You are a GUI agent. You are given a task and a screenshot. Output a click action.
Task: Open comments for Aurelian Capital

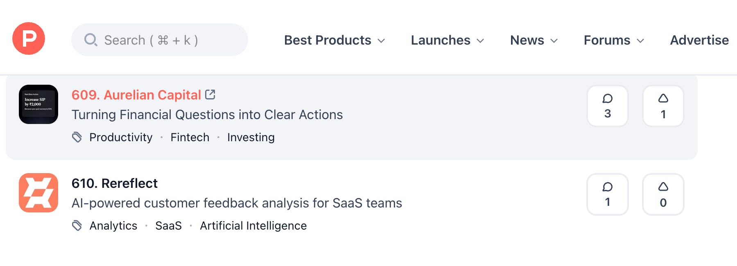(x=607, y=106)
